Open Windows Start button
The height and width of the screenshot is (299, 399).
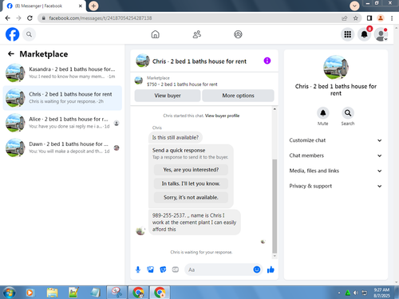[10, 293]
